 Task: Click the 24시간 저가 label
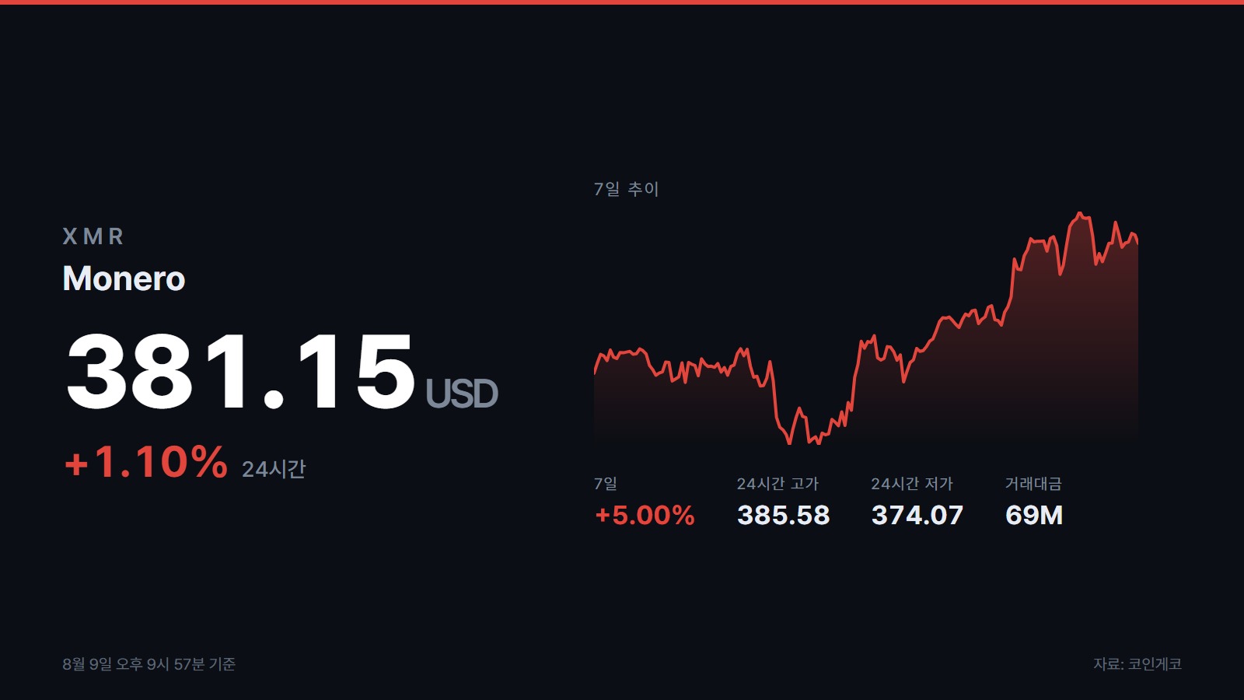coord(912,484)
